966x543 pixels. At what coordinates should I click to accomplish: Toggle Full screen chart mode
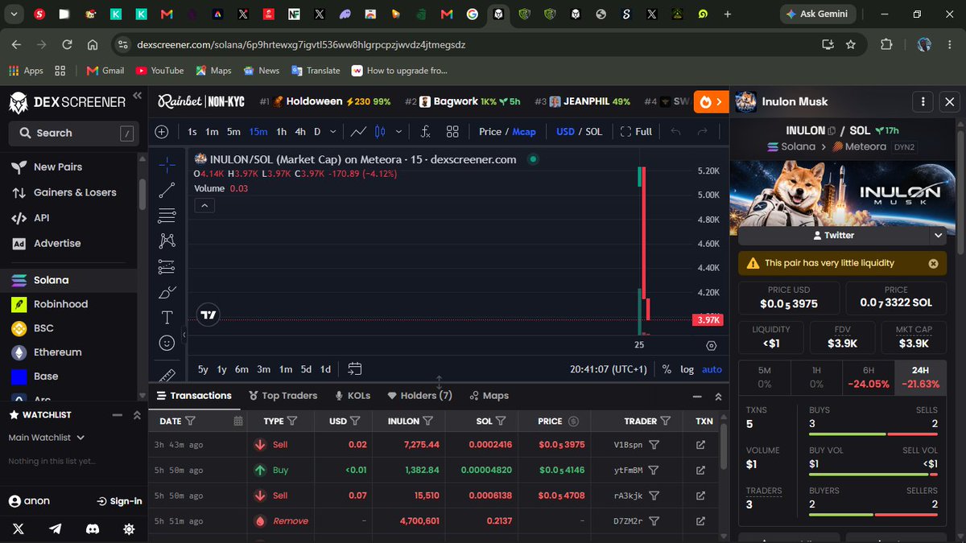click(x=636, y=131)
